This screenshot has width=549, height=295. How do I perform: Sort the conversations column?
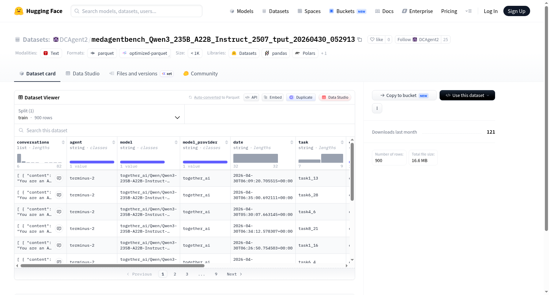coord(63,142)
